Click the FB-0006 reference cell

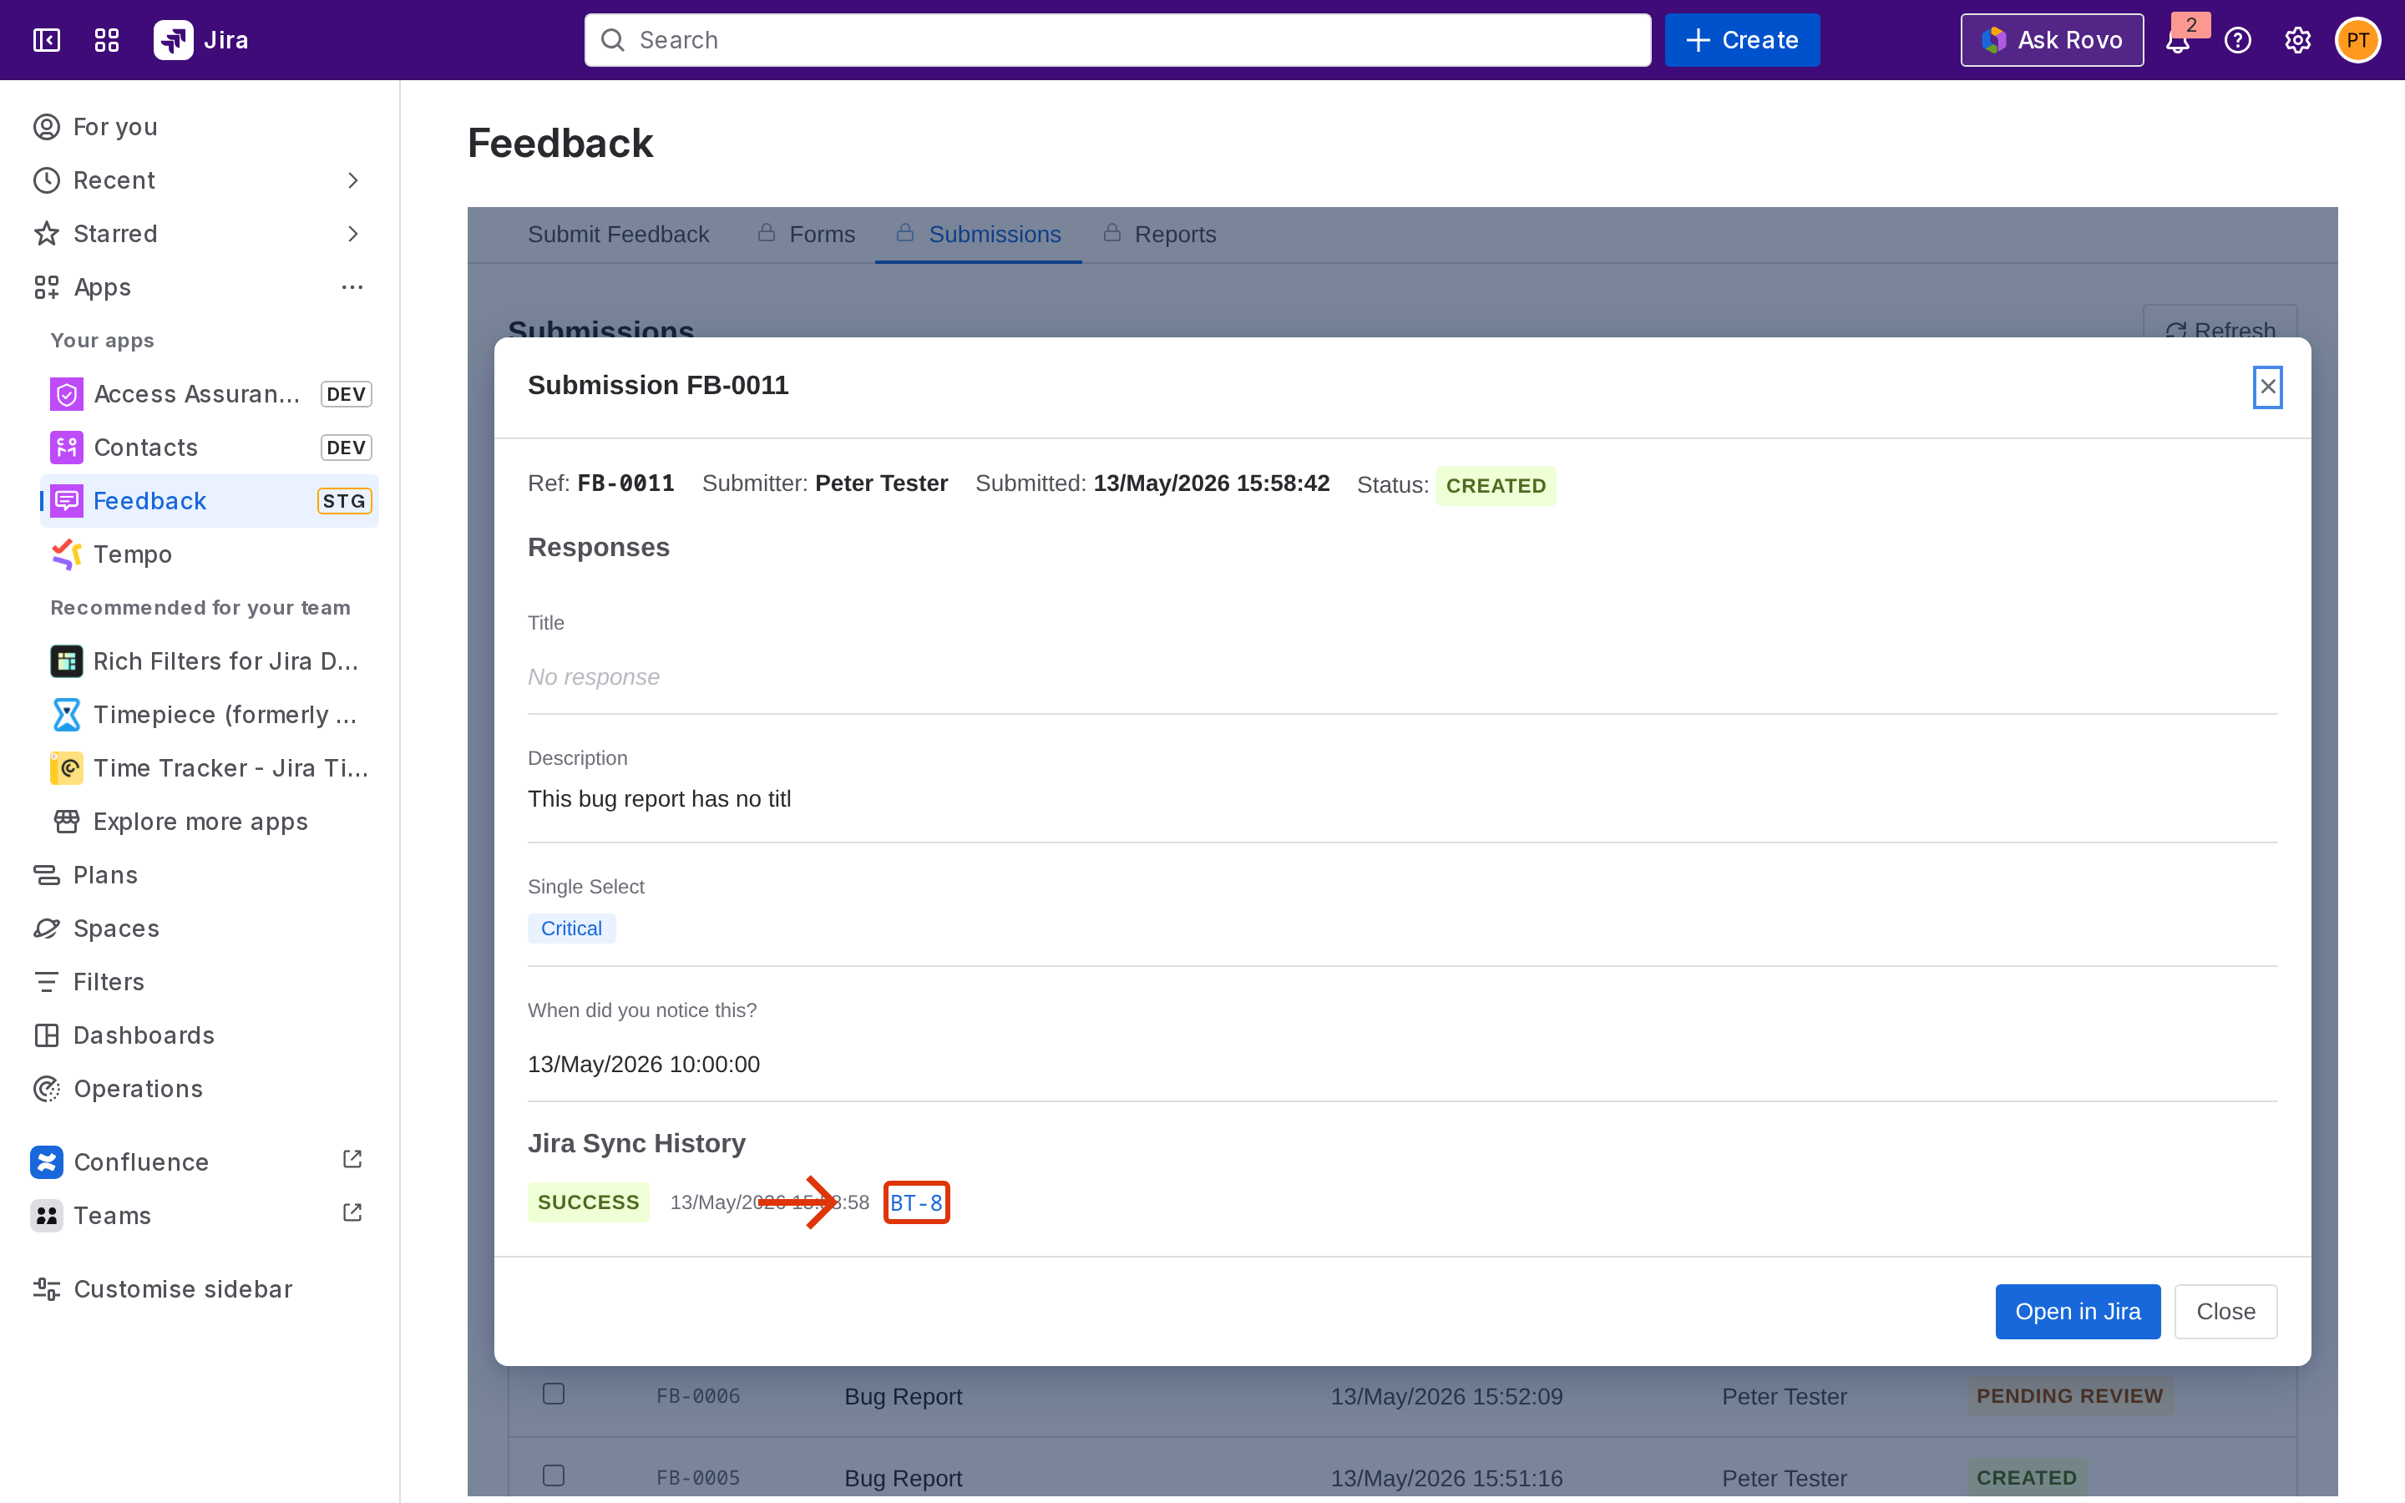697,1395
